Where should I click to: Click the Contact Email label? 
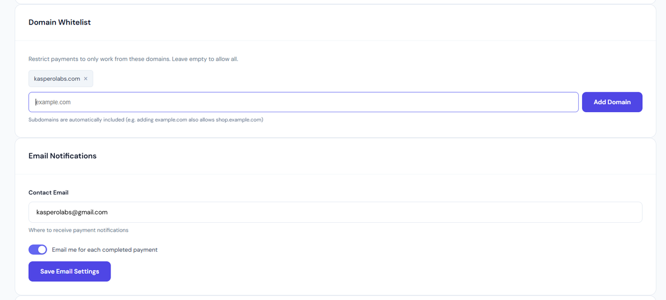(x=48, y=193)
